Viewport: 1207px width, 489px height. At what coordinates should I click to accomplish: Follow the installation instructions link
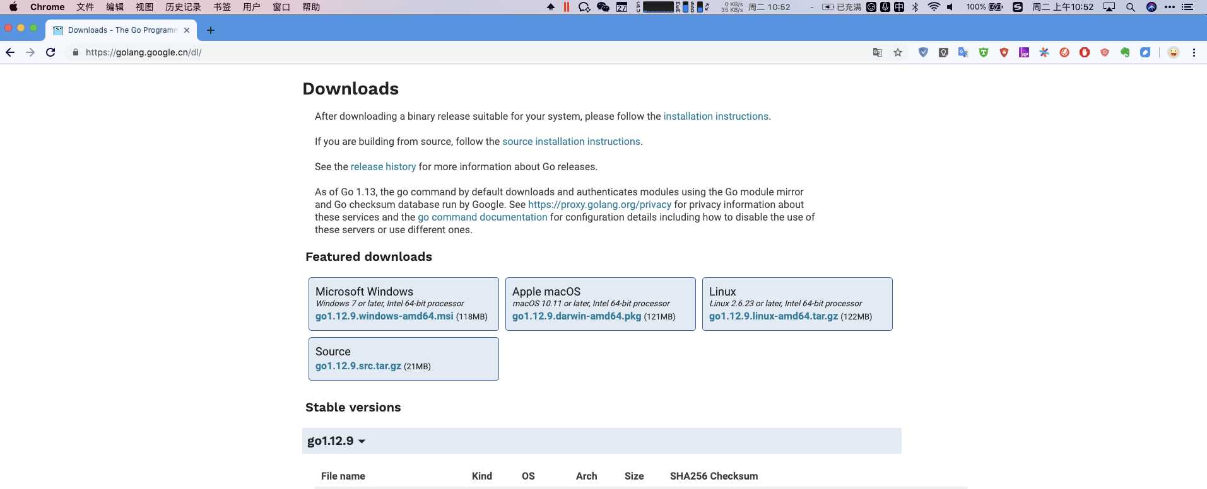click(715, 116)
